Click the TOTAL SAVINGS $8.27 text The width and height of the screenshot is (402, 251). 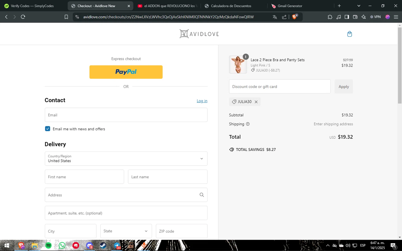[256, 150]
